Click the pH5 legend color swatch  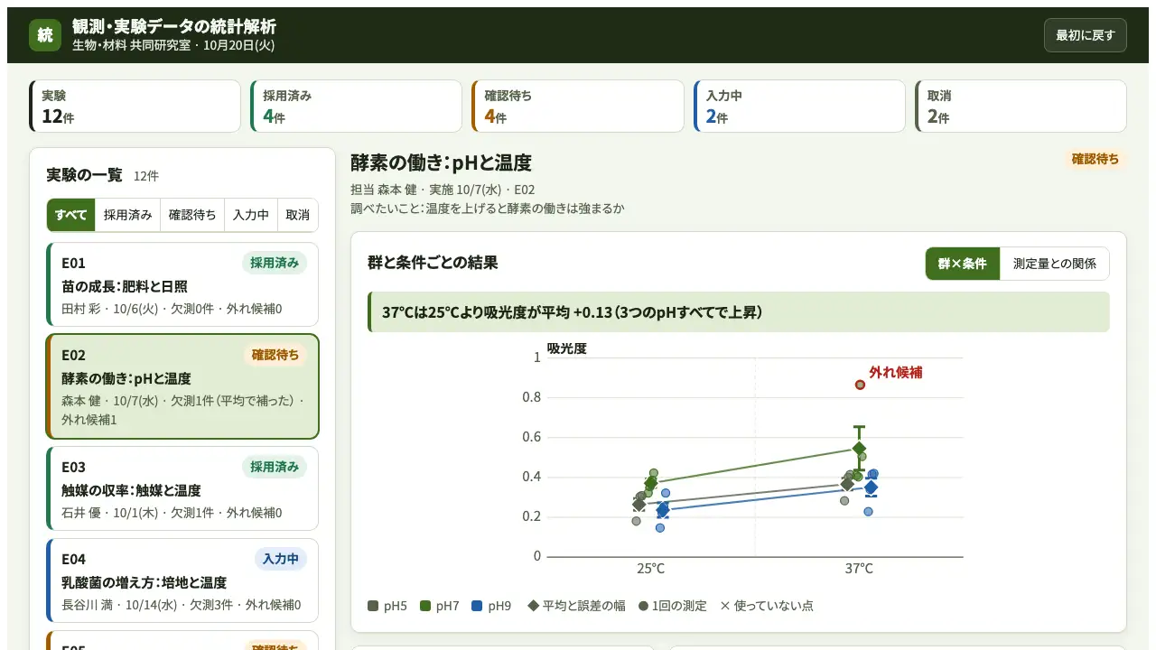tap(373, 606)
